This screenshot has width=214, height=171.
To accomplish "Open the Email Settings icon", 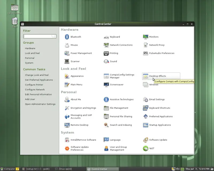I will [146, 100].
